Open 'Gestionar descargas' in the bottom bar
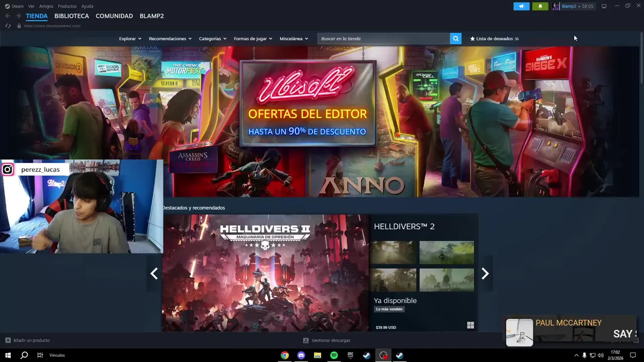The height and width of the screenshot is (362, 644). [x=331, y=340]
